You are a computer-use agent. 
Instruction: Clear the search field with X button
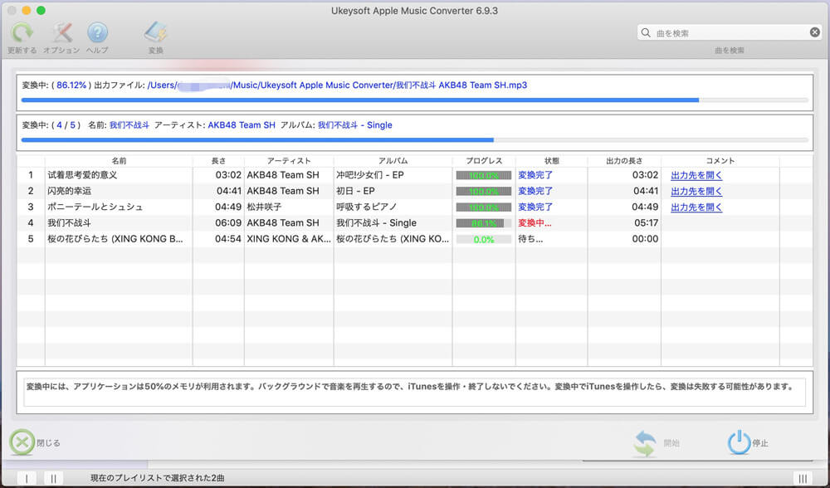(x=815, y=32)
